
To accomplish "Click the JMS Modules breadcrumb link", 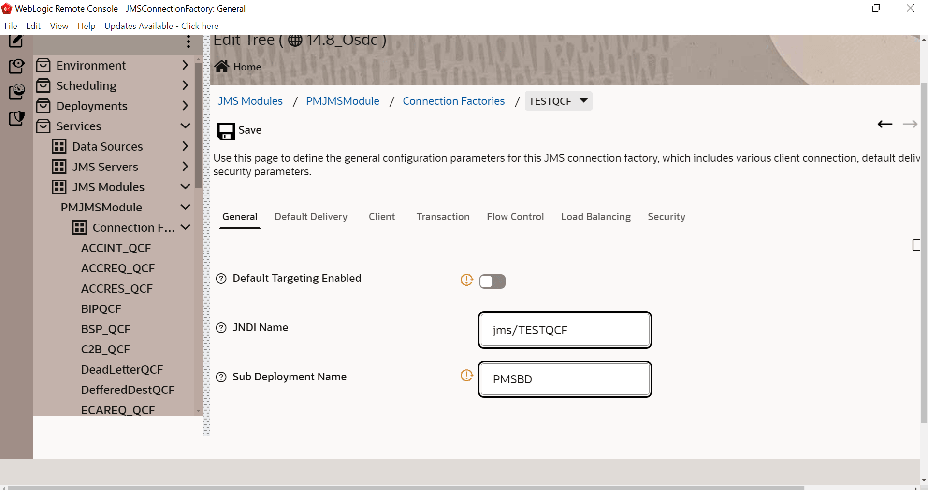I will point(250,101).
